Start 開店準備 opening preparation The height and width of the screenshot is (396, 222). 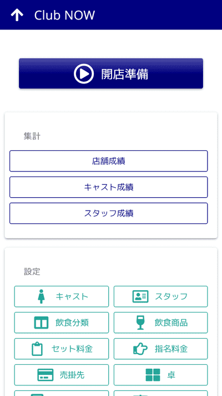pyautogui.click(x=111, y=74)
